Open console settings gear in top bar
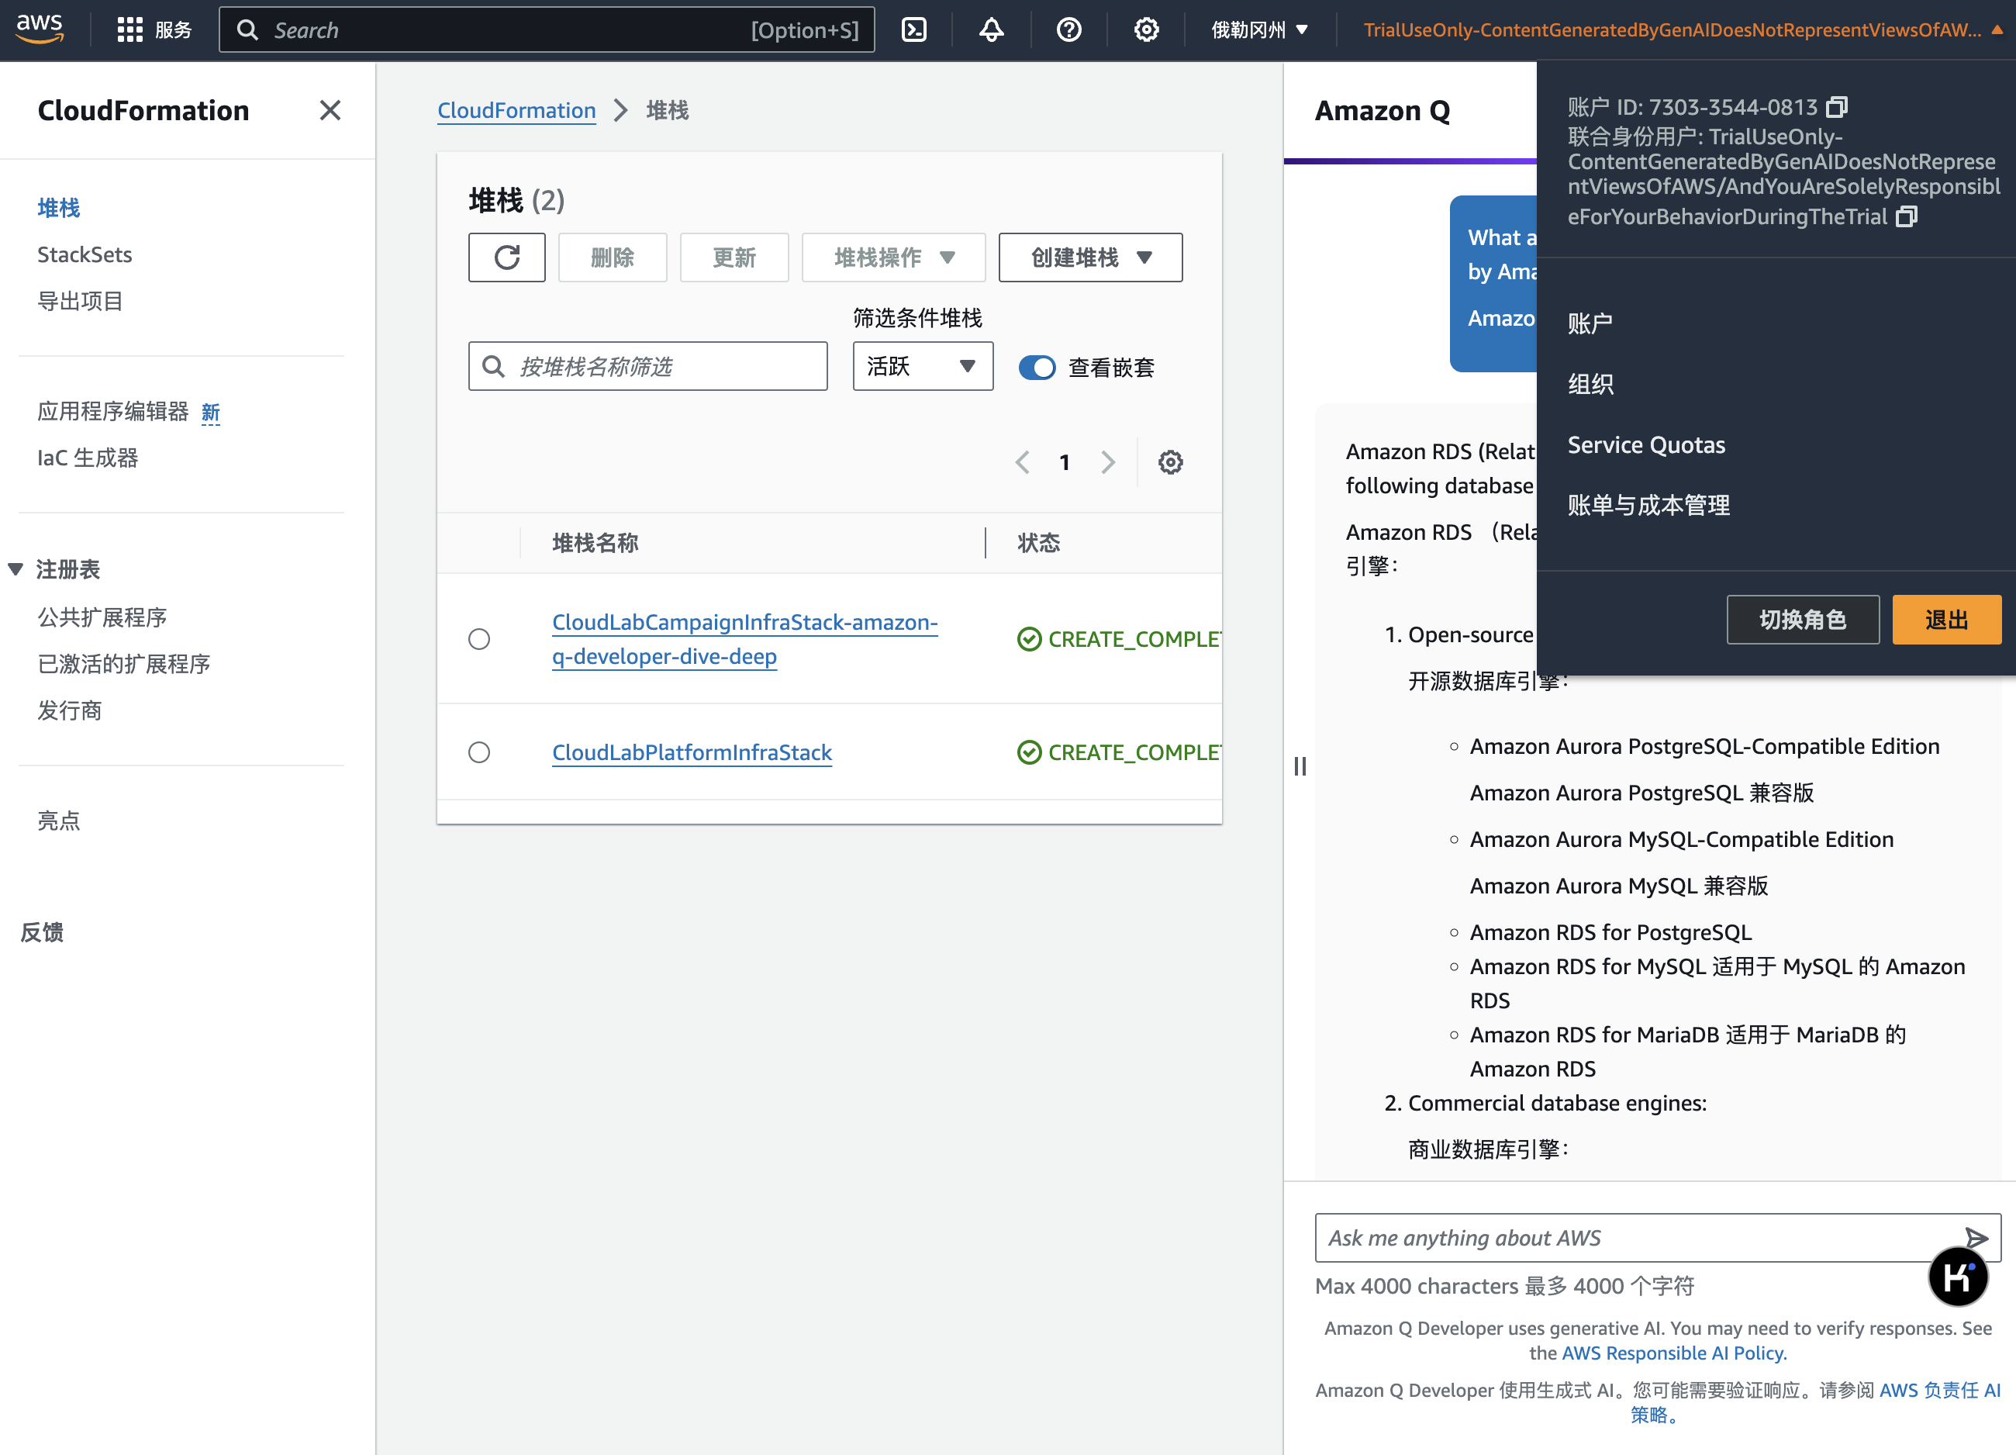The image size is (2016, 1455). (x=1146, y=30)
